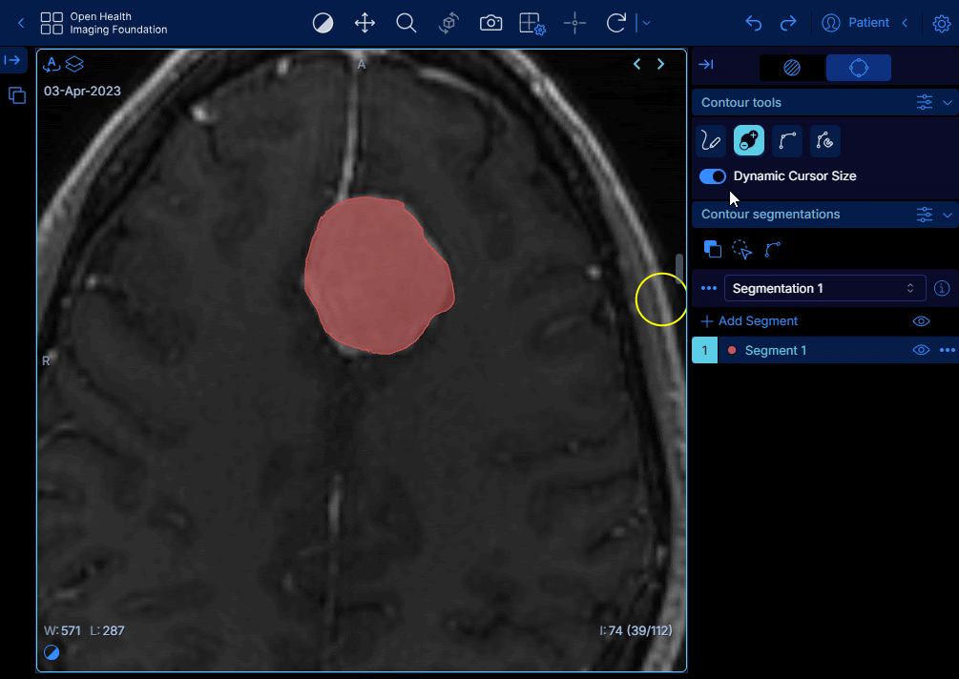
Task: Collapse the Contour segmentations section
Action: 948,215
